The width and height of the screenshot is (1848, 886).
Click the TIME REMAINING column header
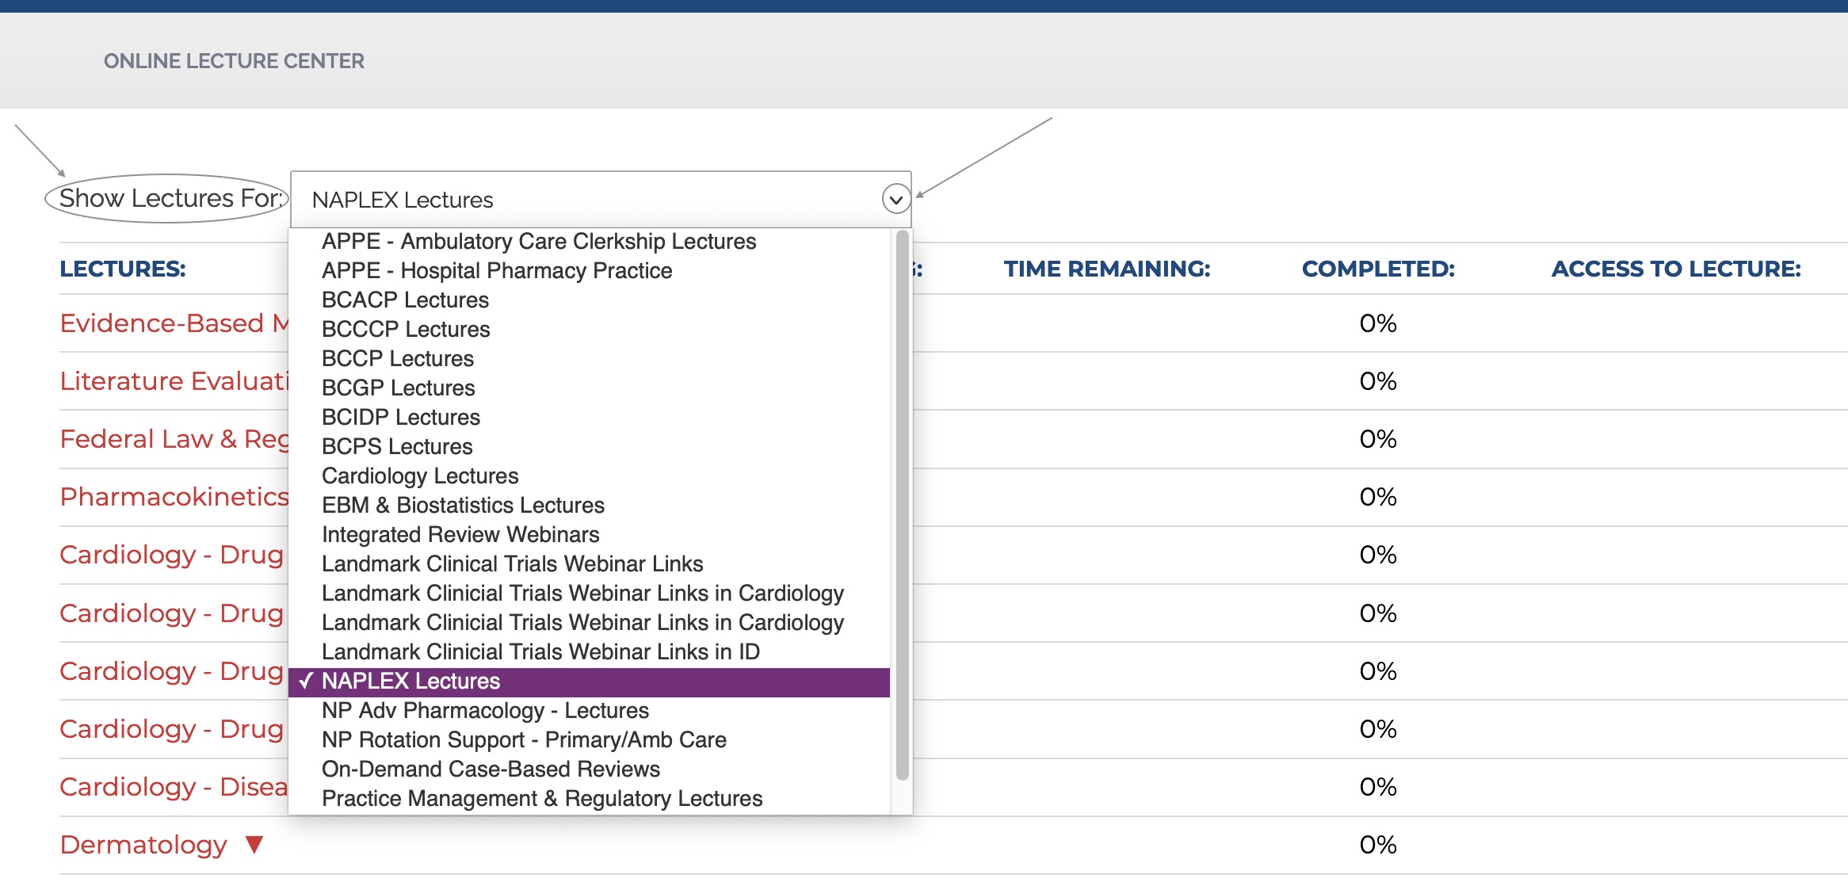(1107, 269)
